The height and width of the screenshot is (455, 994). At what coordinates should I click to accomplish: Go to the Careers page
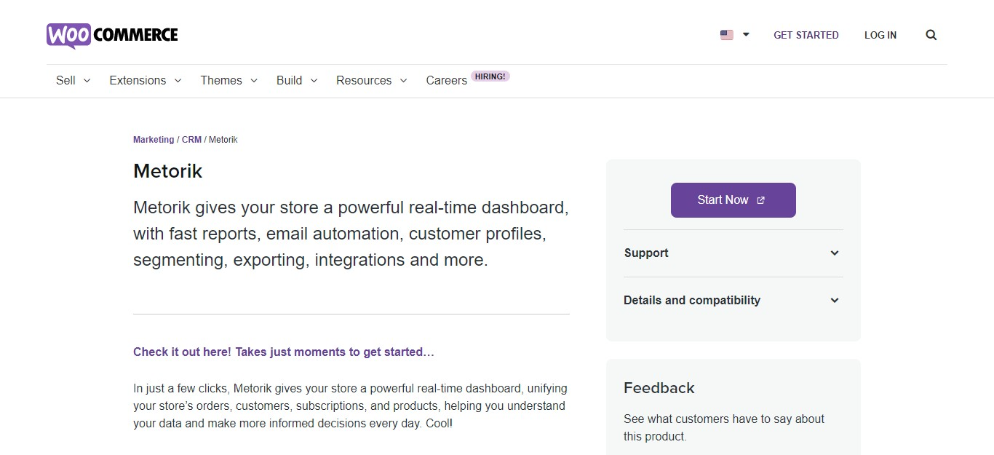coord(446,81)
